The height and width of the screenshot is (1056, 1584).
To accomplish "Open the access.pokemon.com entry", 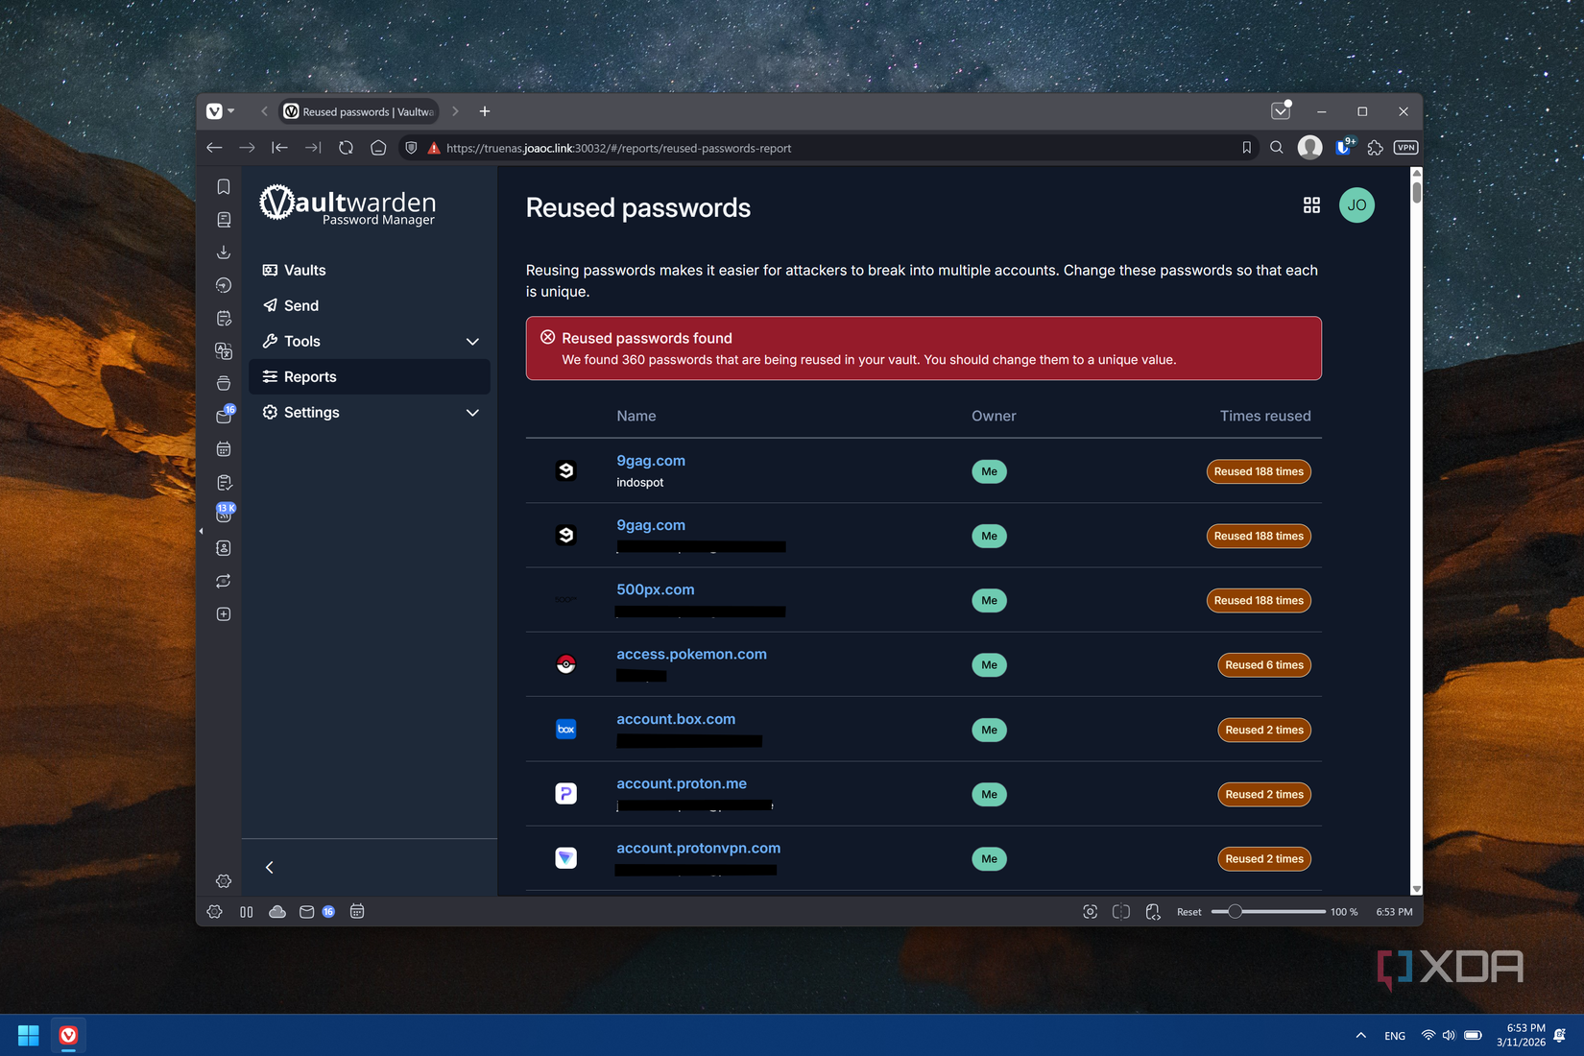I will point(691,655).
